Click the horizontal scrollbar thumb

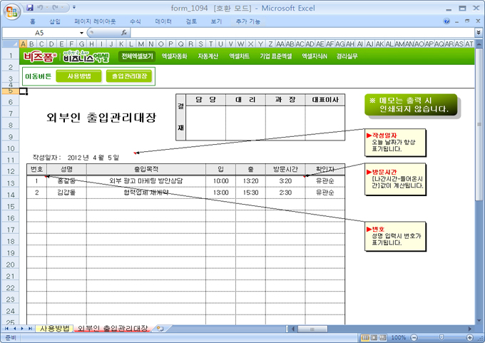(312, 329)
